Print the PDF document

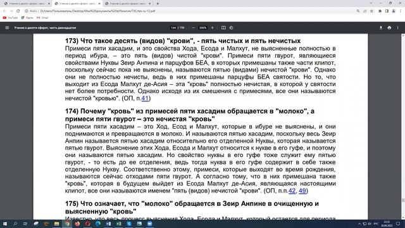[389, 28]
